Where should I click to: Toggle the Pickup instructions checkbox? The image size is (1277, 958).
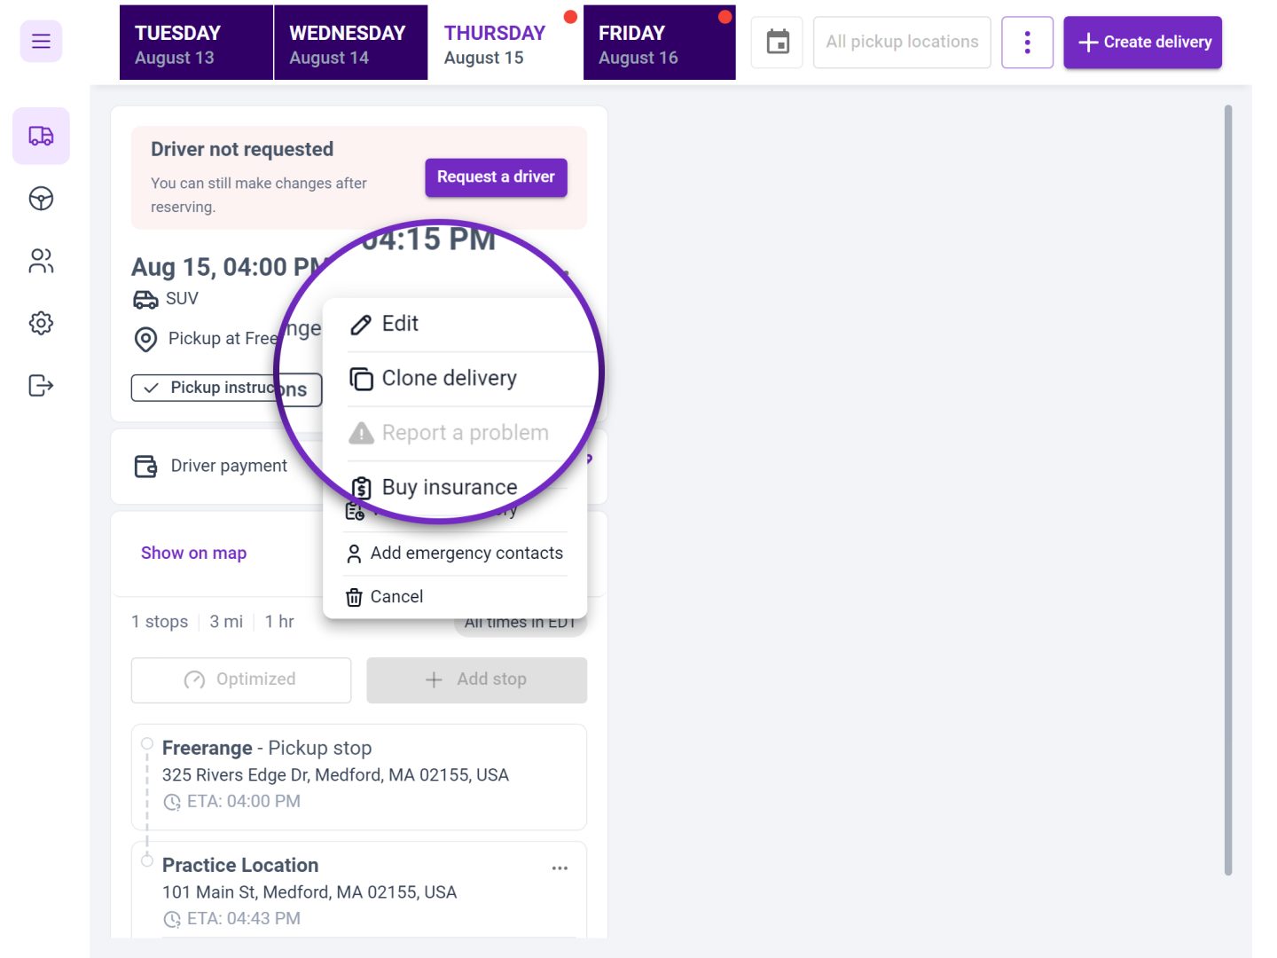coord(153,388)
